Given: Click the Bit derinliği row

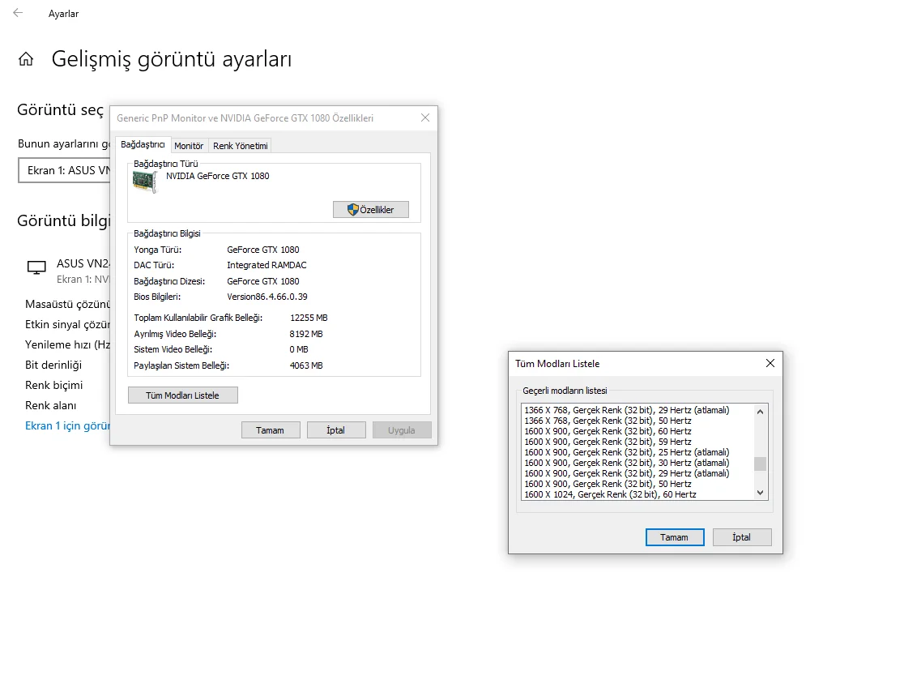Looking at the screenshot, I should coord(53,365).
